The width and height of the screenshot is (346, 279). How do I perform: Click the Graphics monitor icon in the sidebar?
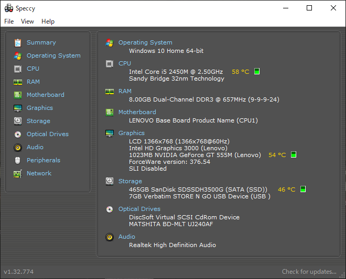(18, 108)
